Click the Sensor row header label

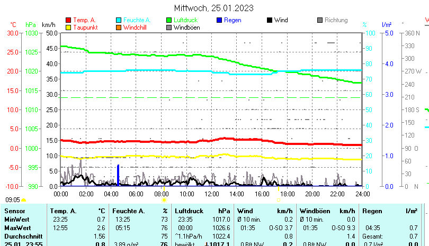[15, 211]
